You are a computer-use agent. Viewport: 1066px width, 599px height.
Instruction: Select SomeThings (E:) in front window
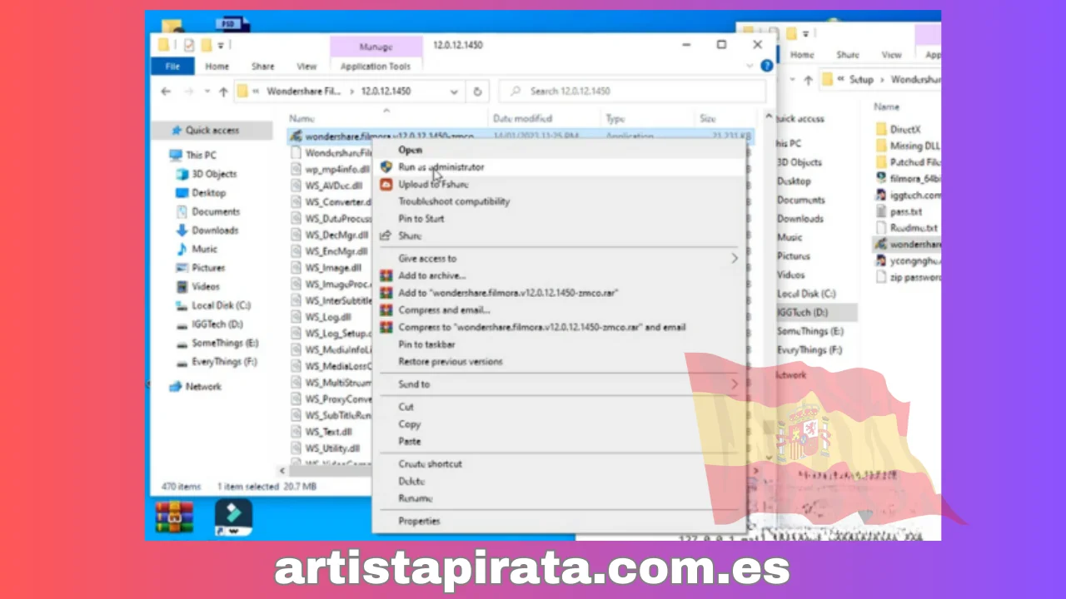(224, 344)
